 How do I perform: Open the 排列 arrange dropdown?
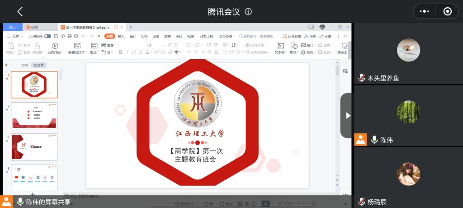[x=308, y=52]
